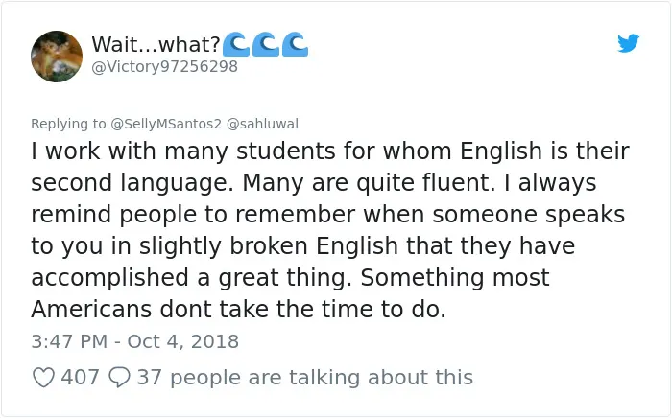672x418 pixels.
Task: Like the tweet with the heart icon
Action: (44, 378)
